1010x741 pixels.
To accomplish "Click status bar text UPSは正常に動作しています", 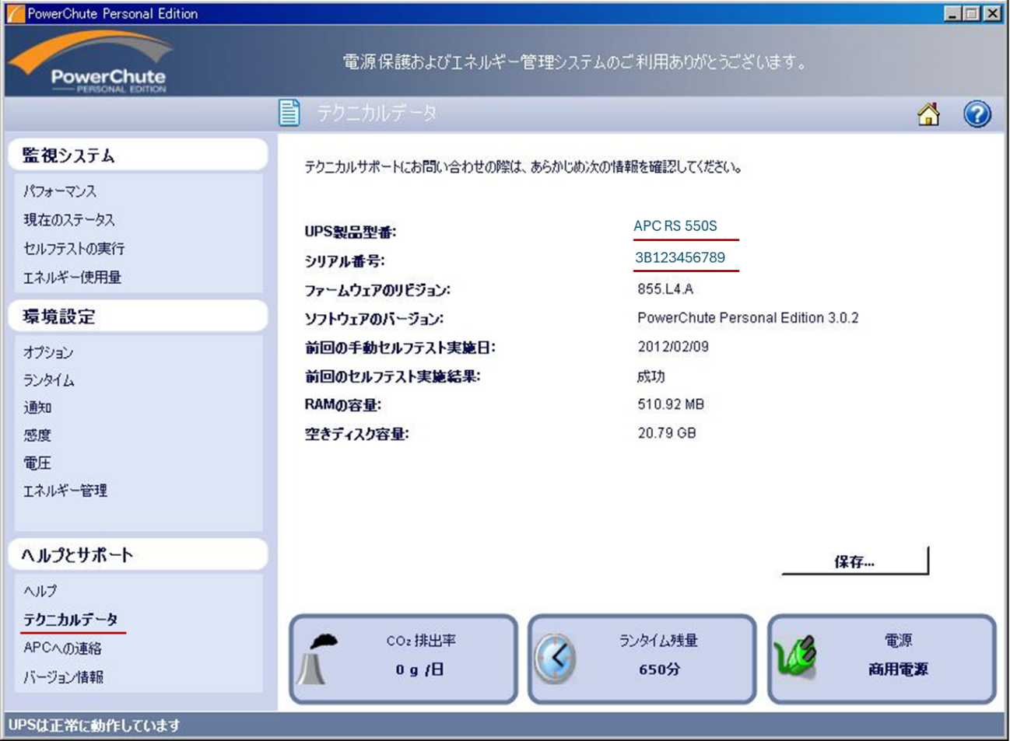I will [94, 725].
